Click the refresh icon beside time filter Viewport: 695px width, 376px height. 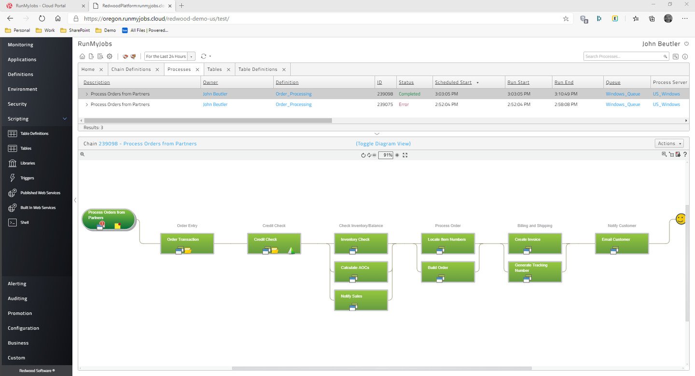tap(204, 56)
